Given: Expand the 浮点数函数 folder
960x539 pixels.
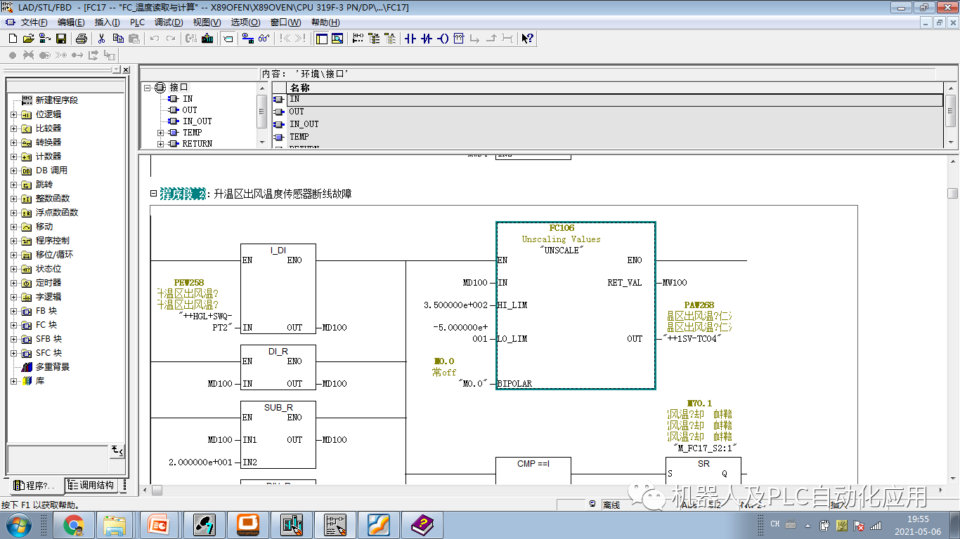Looking at the screenshot, I should pos(14,213).
